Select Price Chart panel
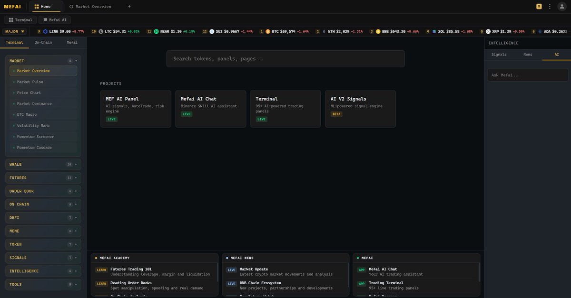 [x=43, y=93]
